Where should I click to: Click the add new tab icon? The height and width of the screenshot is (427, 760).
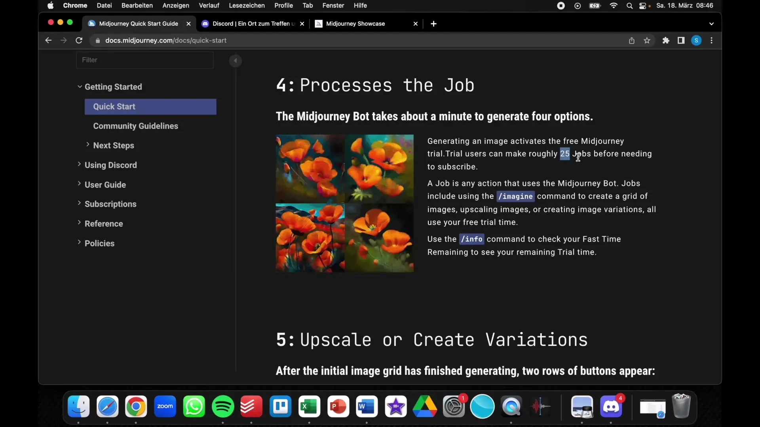tap(434, 23)
